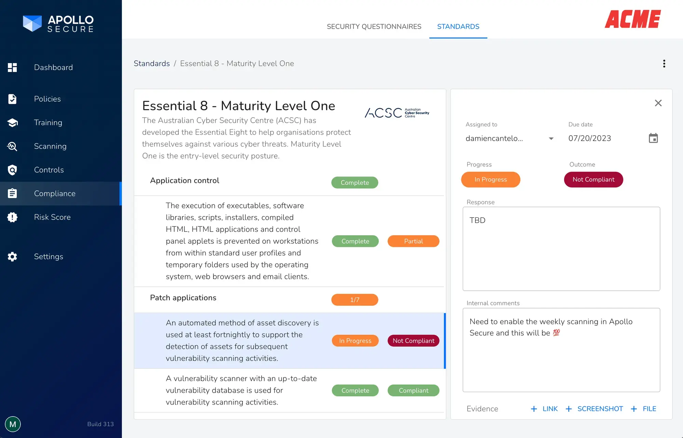Screen dimensions: 683x438
Task: Add a screenshot as evidence
Action: pyautogui.click(x=594, y=409)
